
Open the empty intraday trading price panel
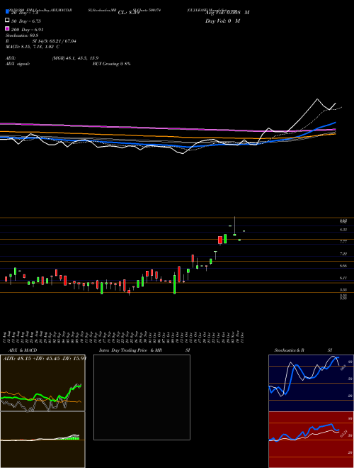[142, 397]
